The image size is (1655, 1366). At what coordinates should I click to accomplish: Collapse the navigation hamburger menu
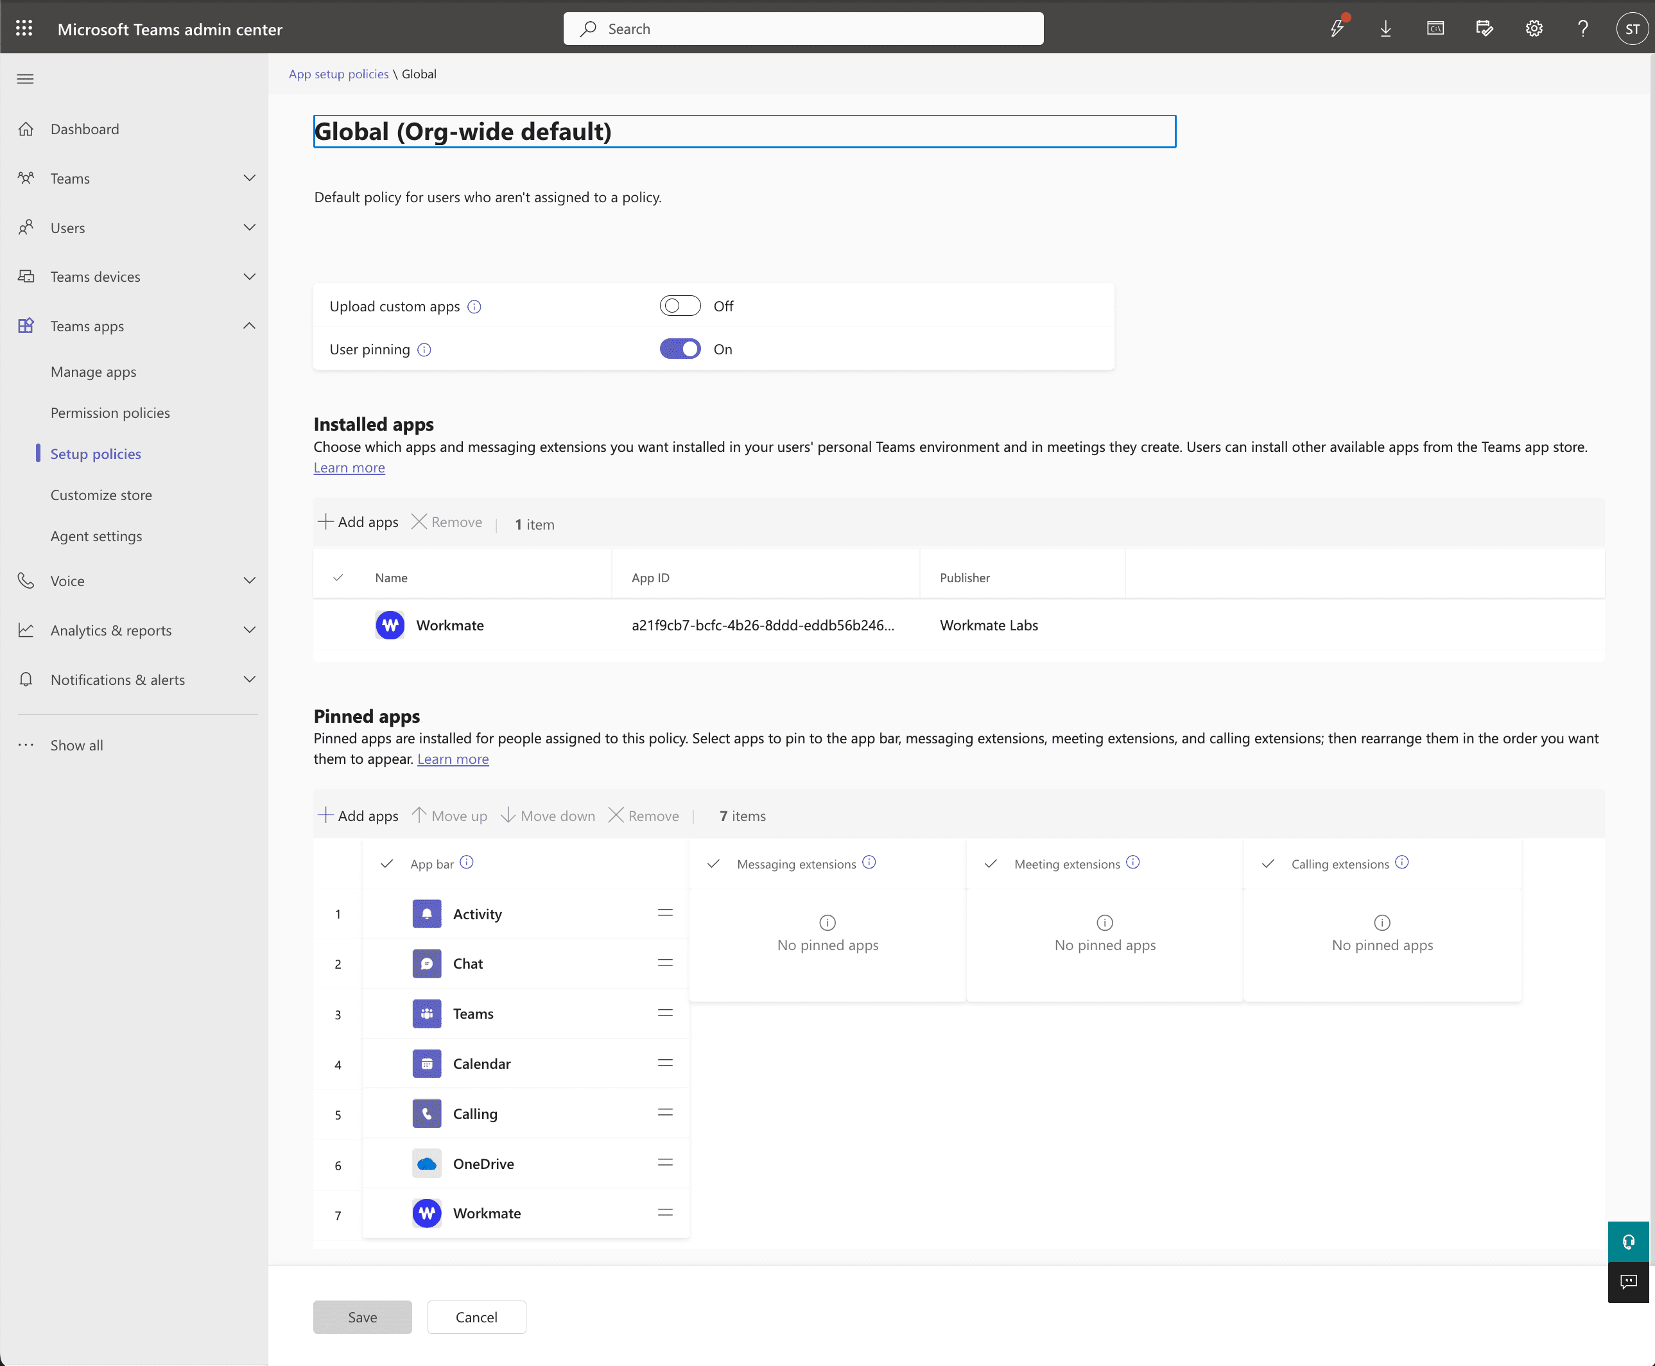[x=25, y=79]
